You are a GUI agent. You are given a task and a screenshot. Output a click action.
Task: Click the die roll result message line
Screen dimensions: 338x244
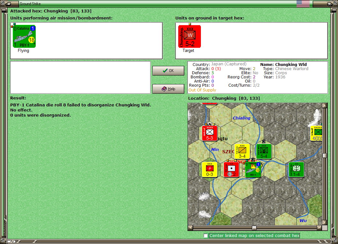[x=81, y=105]
